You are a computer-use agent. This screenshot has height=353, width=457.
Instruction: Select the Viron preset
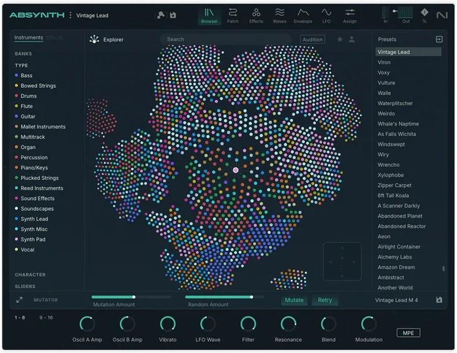point(384,62)
